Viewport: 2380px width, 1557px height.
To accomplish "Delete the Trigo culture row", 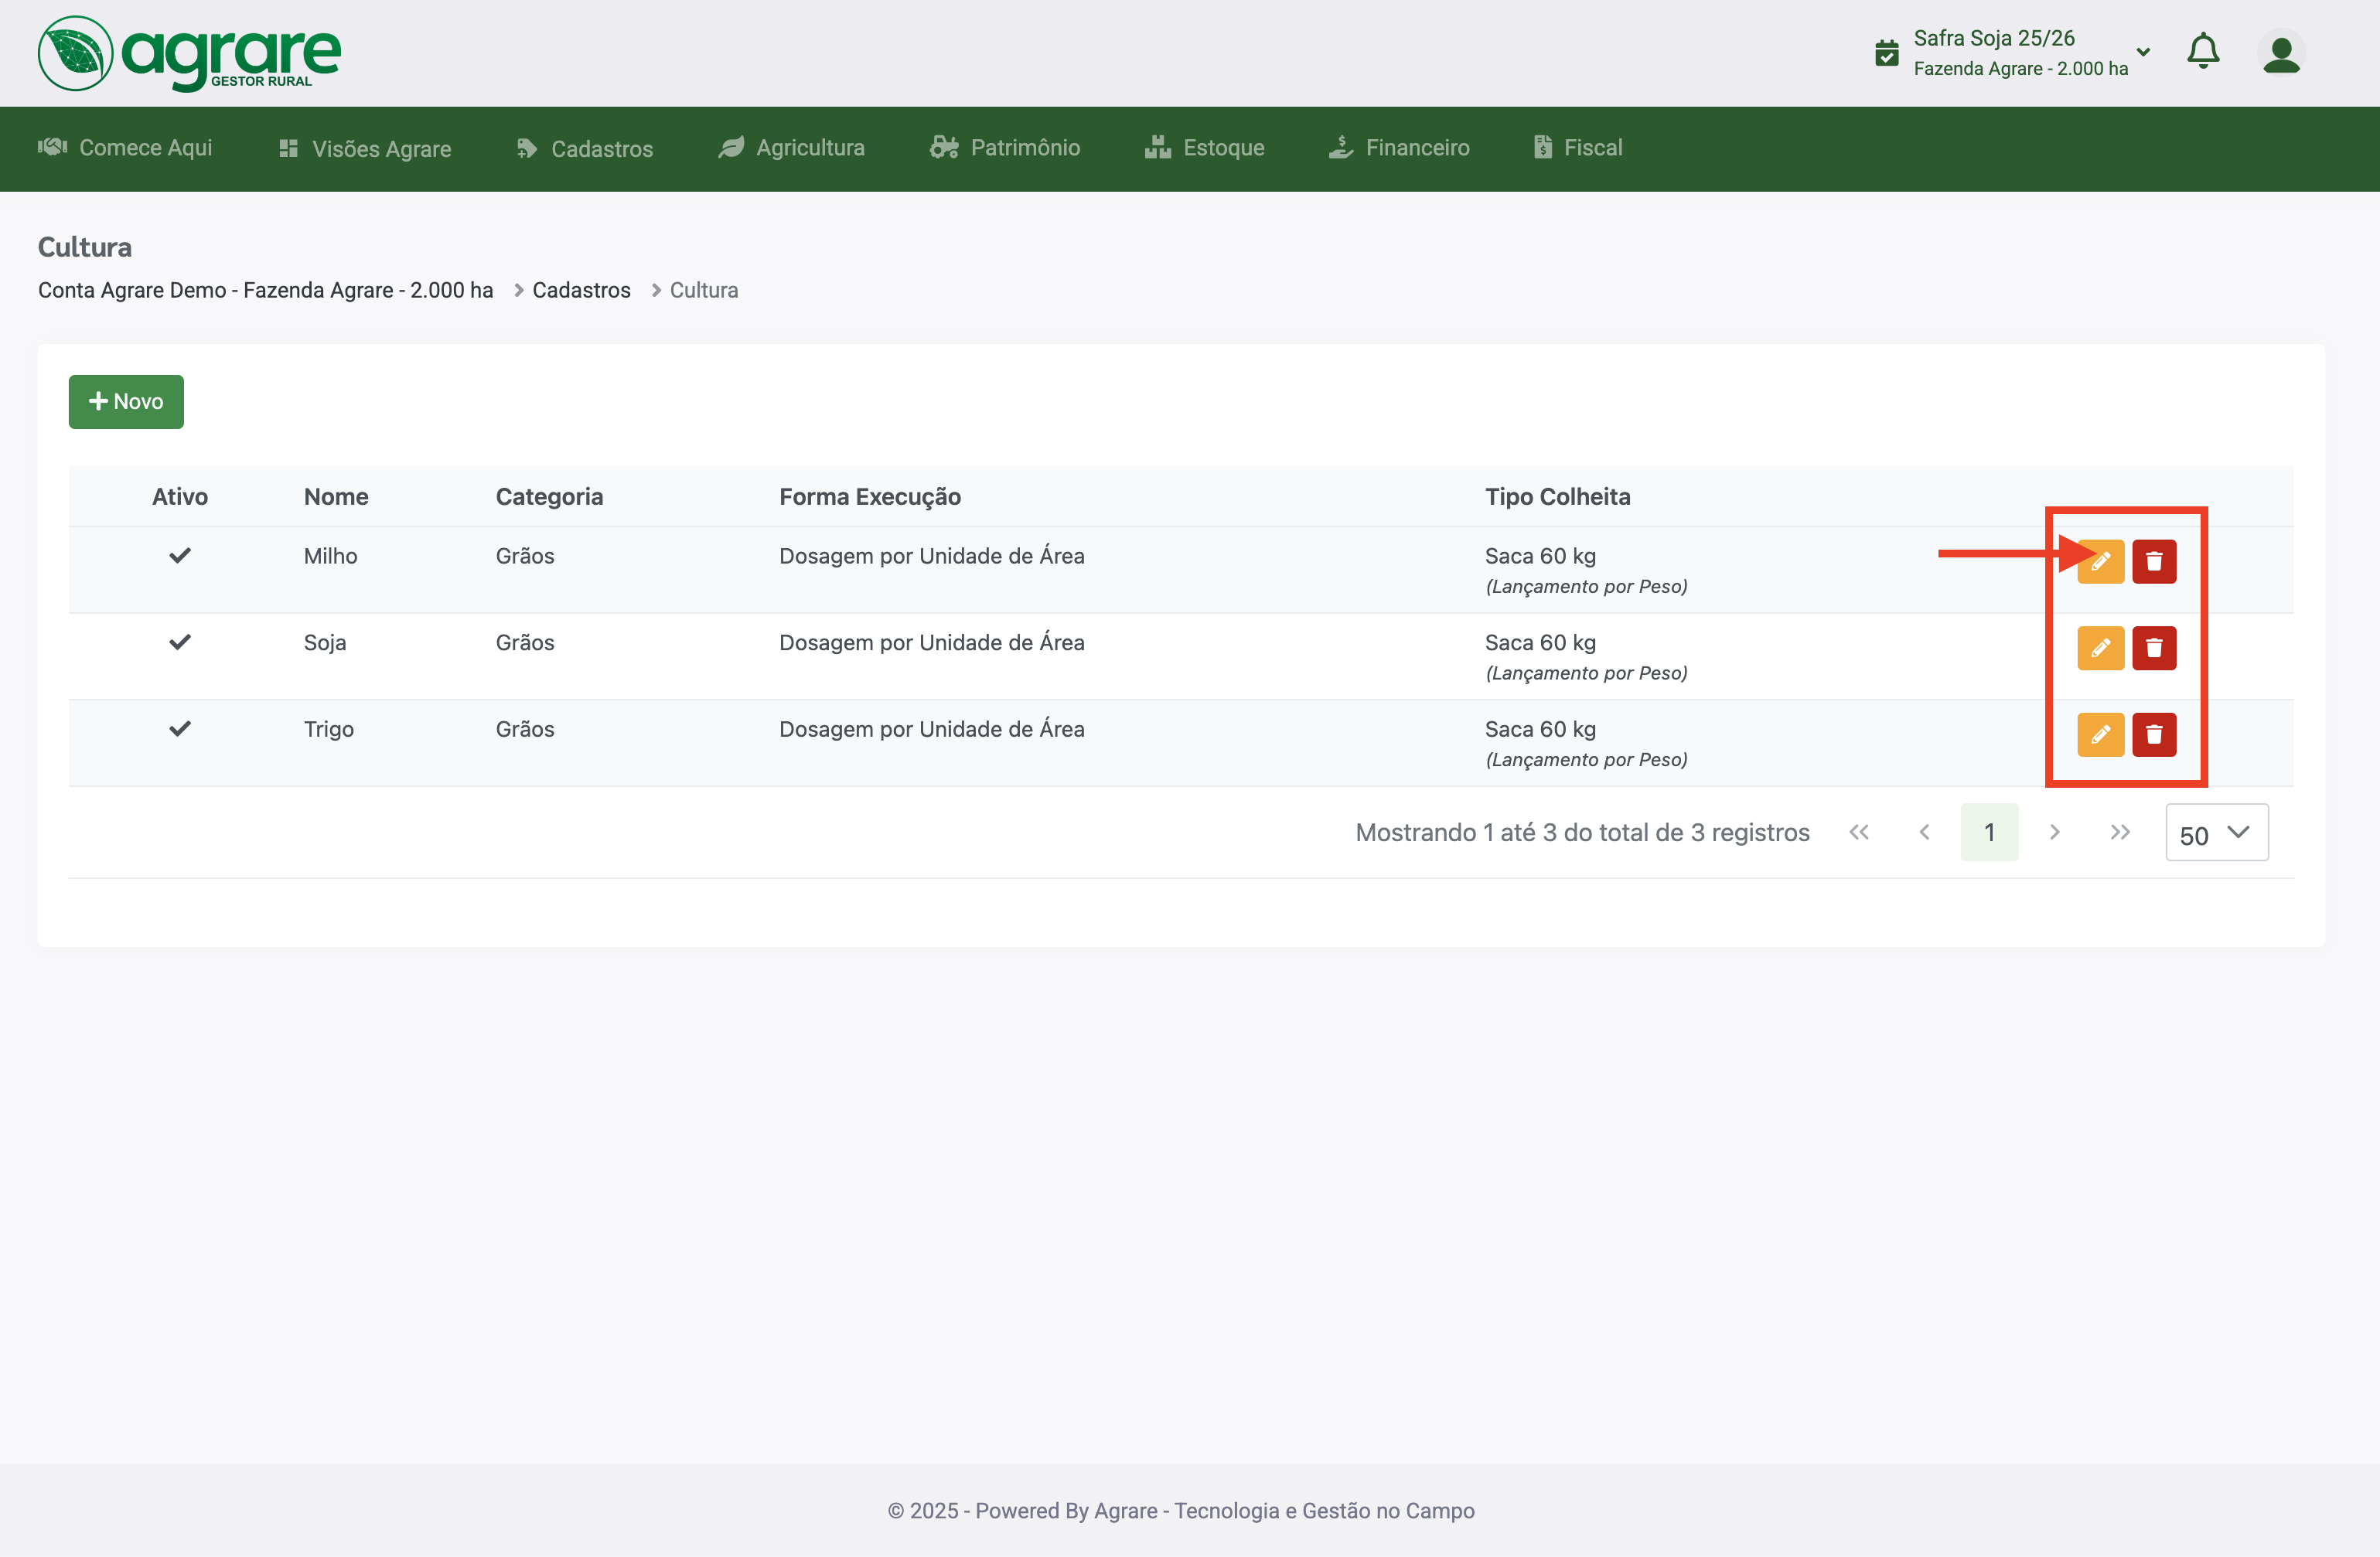I will coord(2154,735).
